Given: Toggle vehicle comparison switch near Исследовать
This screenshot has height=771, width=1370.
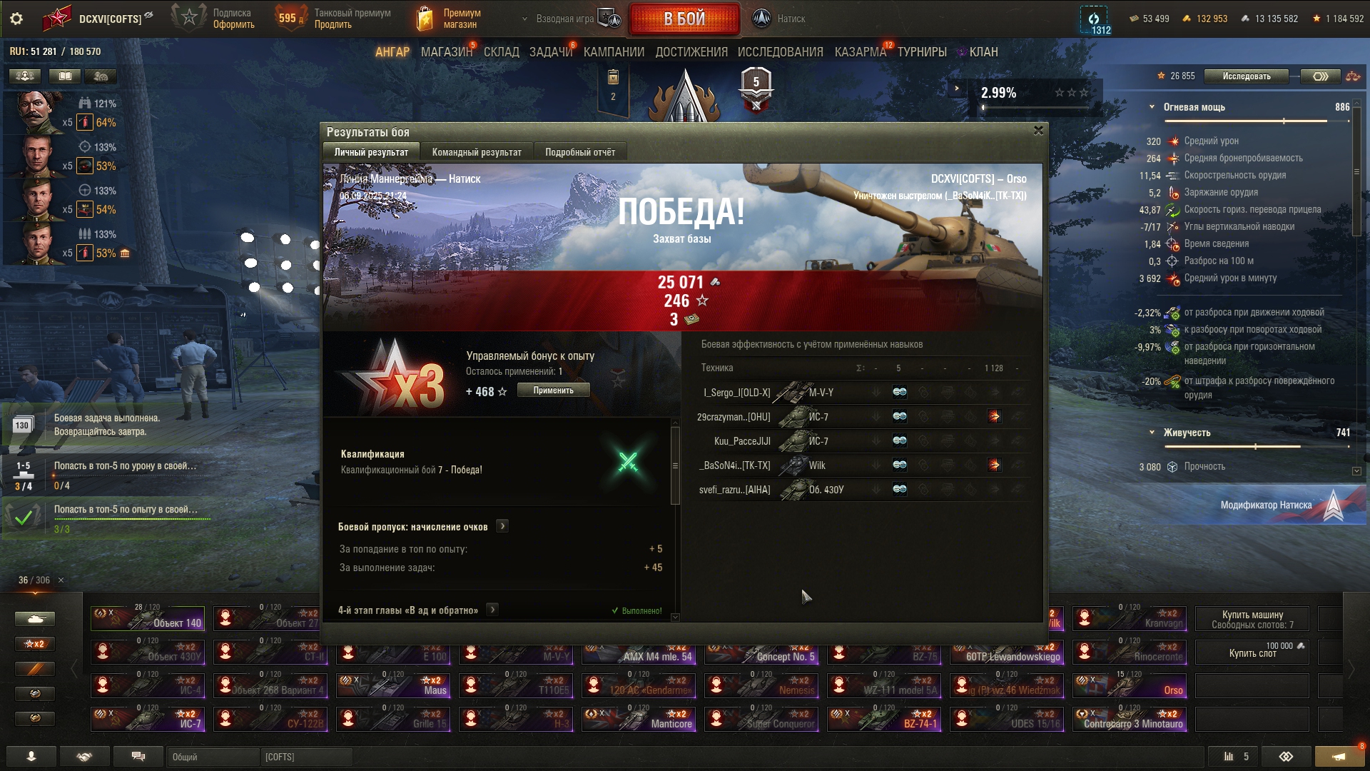Looking at the screenshot, I should click(x=1320, y=76).
